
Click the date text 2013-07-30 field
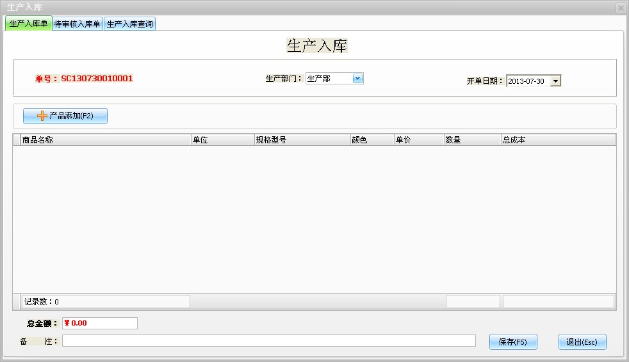[x=527, y=81]
